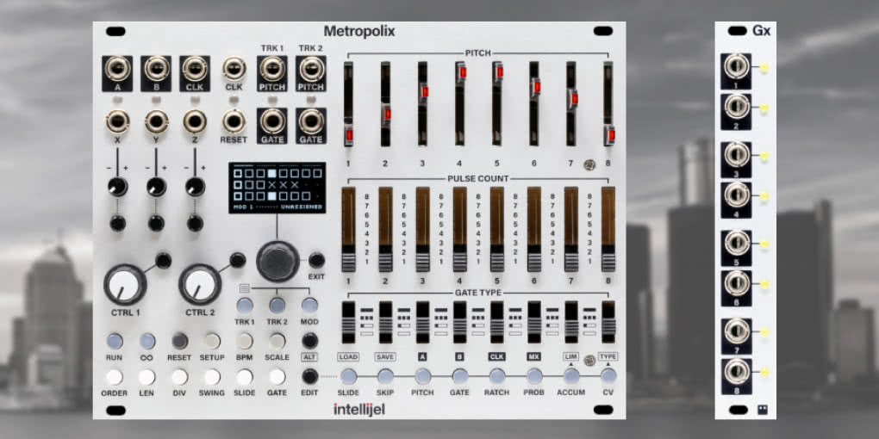Click the TRK 1 GATE jack
This screenshot has width=879, height=439.
point(272,121)
